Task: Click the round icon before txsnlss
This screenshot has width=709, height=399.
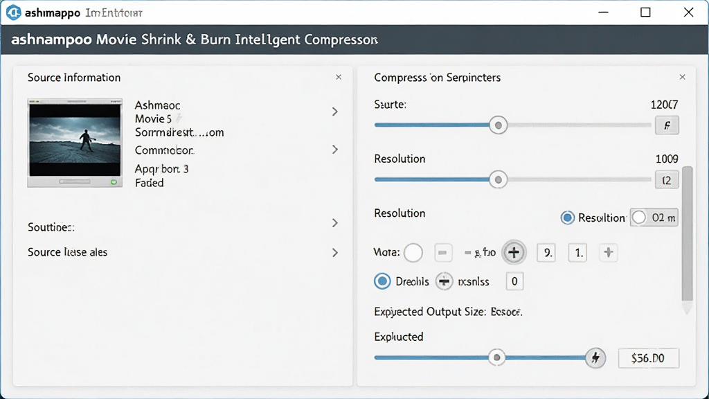Action: coord(444,281)
